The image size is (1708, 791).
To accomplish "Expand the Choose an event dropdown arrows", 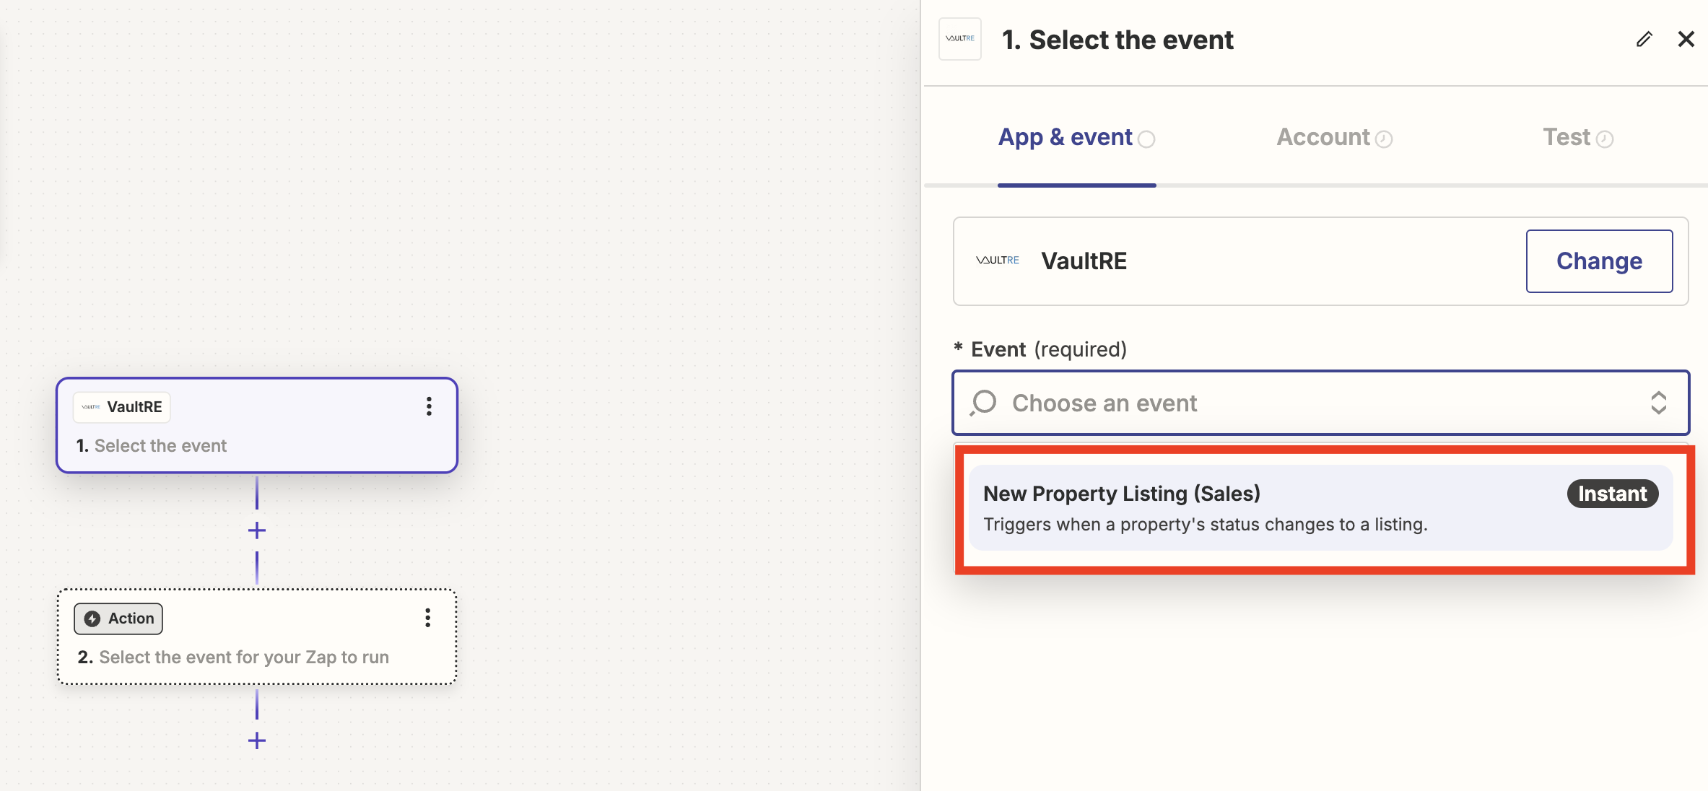I will (x=1658, y=403).
